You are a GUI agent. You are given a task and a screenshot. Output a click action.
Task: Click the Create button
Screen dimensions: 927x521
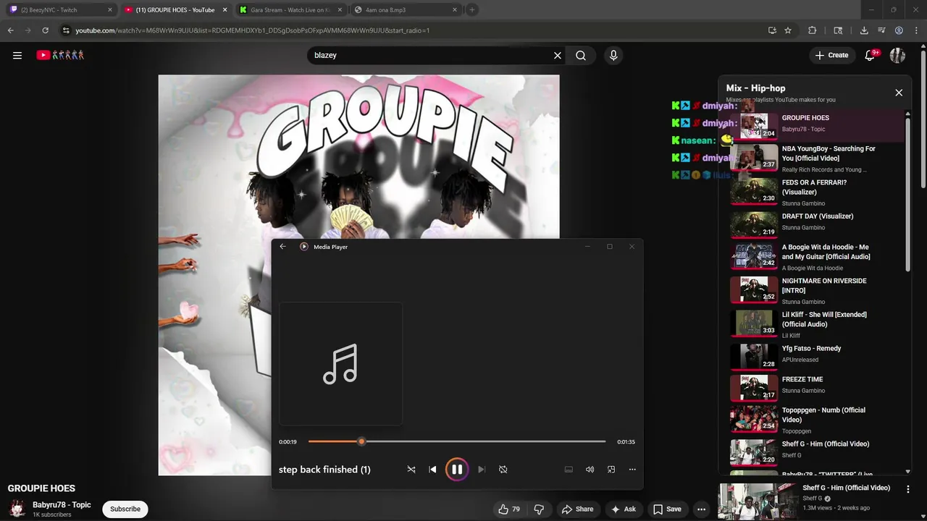[831, 55]
